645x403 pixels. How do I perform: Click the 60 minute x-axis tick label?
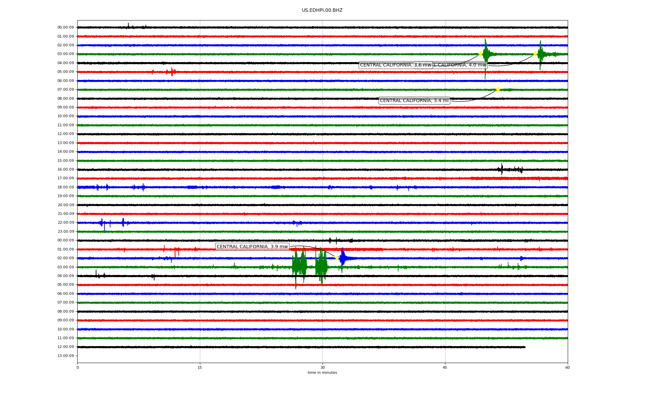567,367
